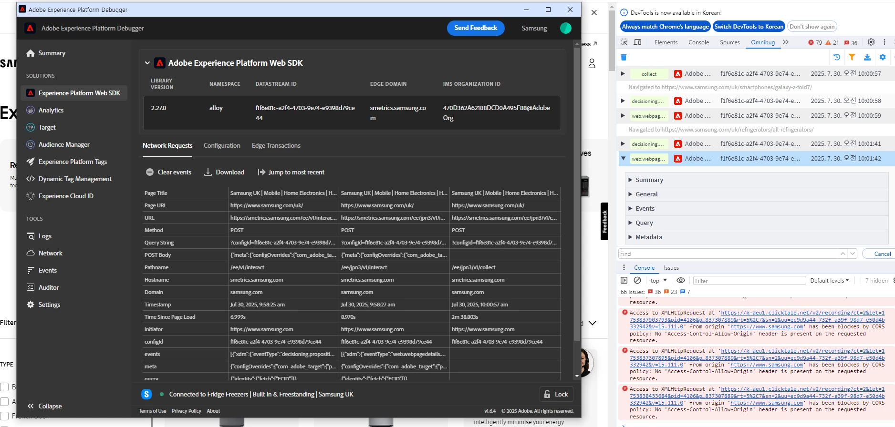Toggle DevTools device toolbar icon

637,42
